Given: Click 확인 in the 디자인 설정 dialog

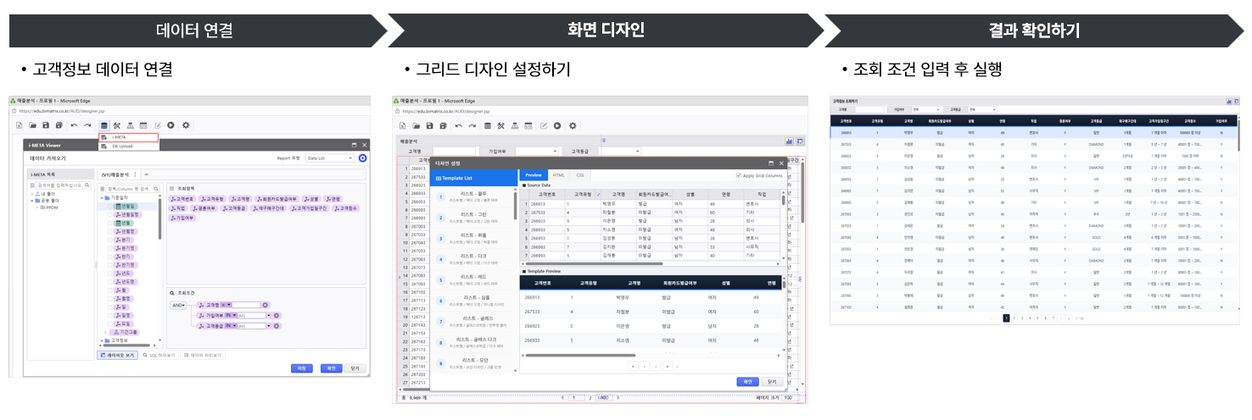Looking at the screenshot, I should [x=747, y=382].
